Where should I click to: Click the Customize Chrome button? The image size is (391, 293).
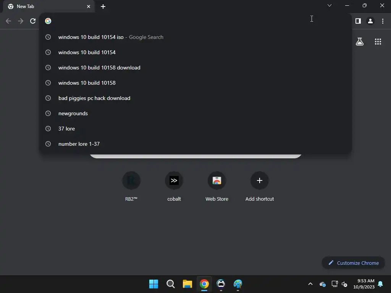353,263
